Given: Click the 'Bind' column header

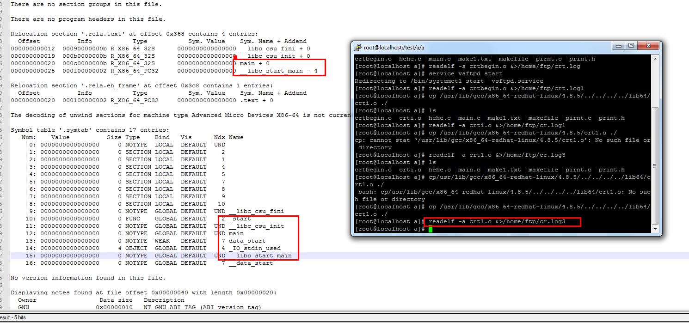Looking at the screenshot, I should tap(162, 137).
